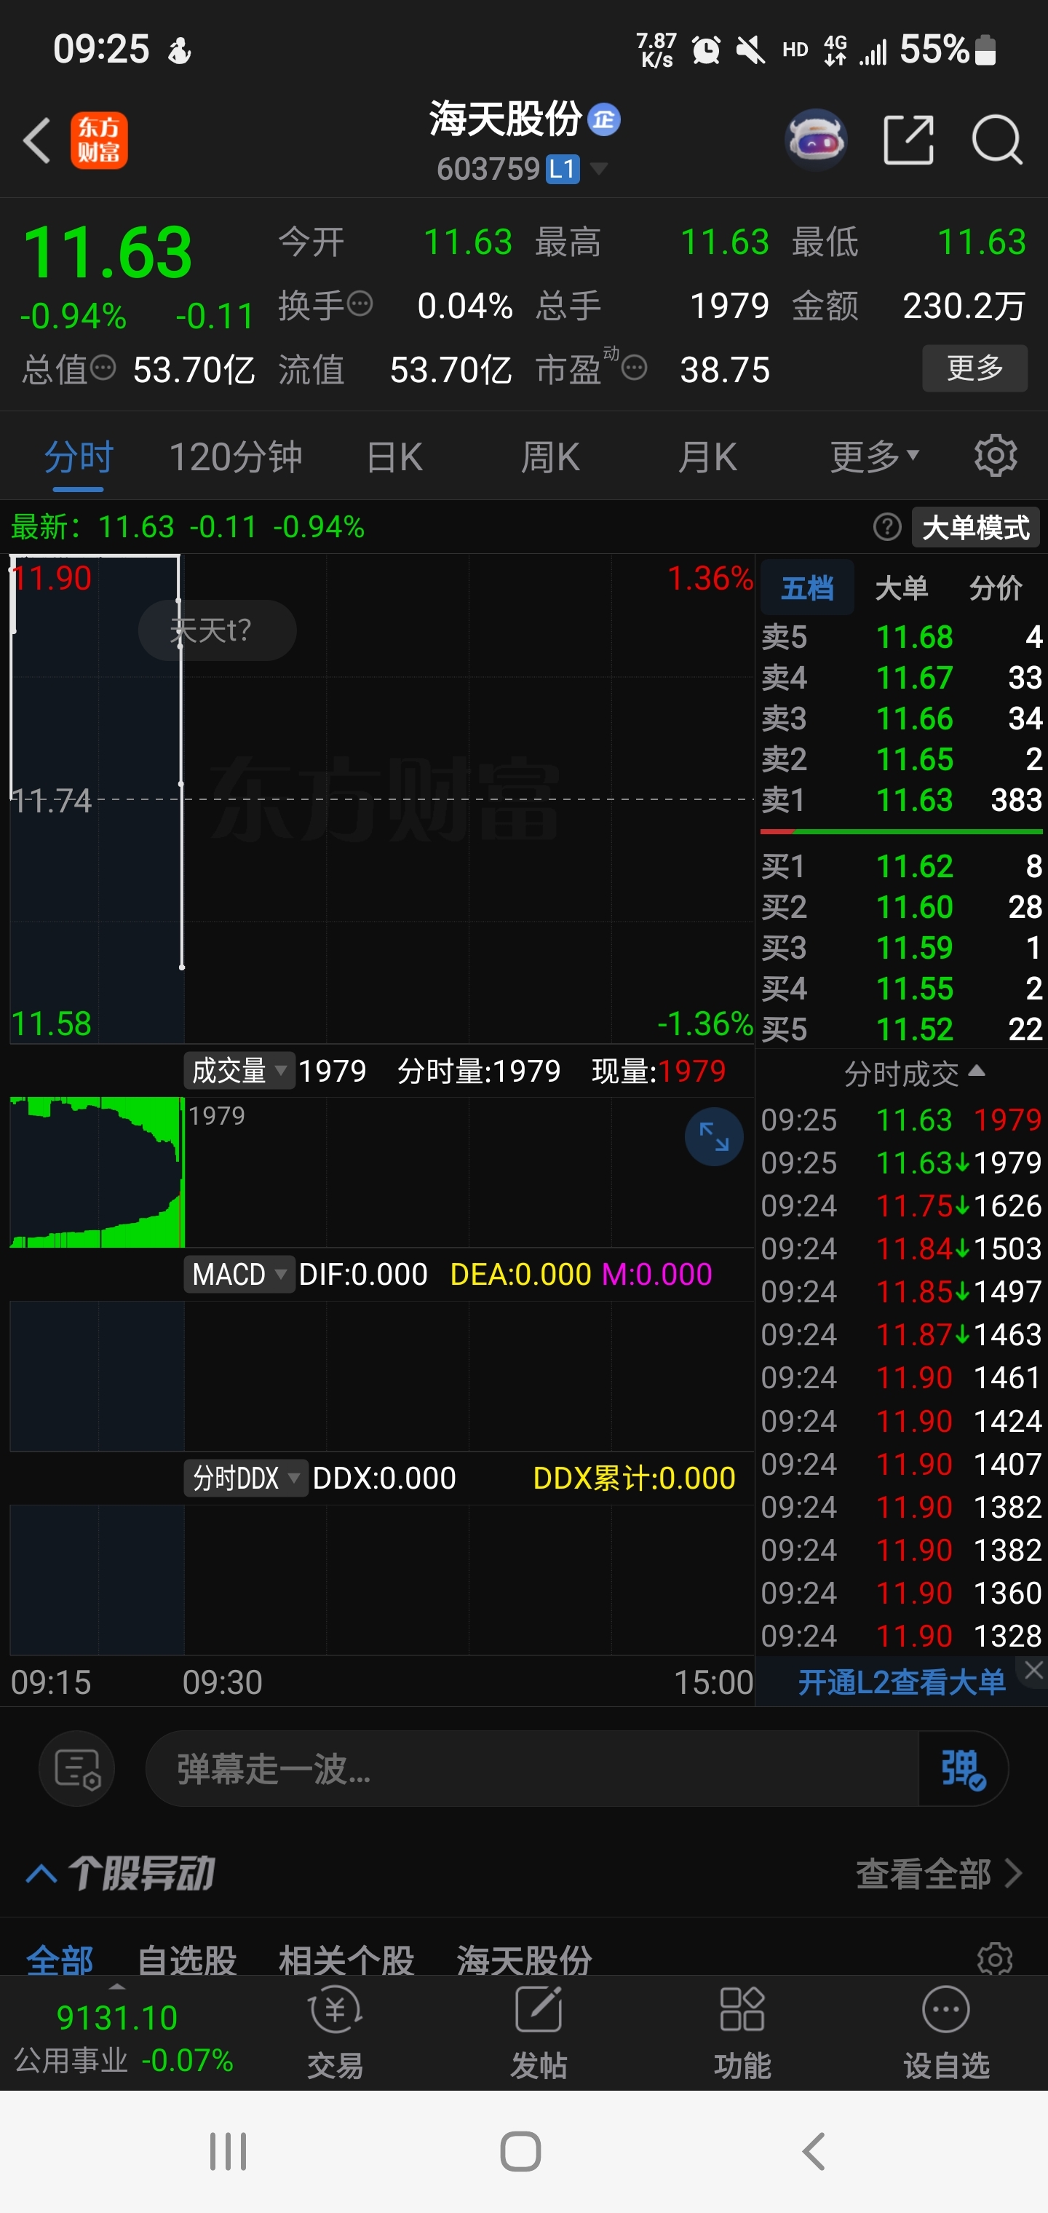Tap the 交易 trade icon
This screenshot has height=2213, width=1048.
(335, 2032)
